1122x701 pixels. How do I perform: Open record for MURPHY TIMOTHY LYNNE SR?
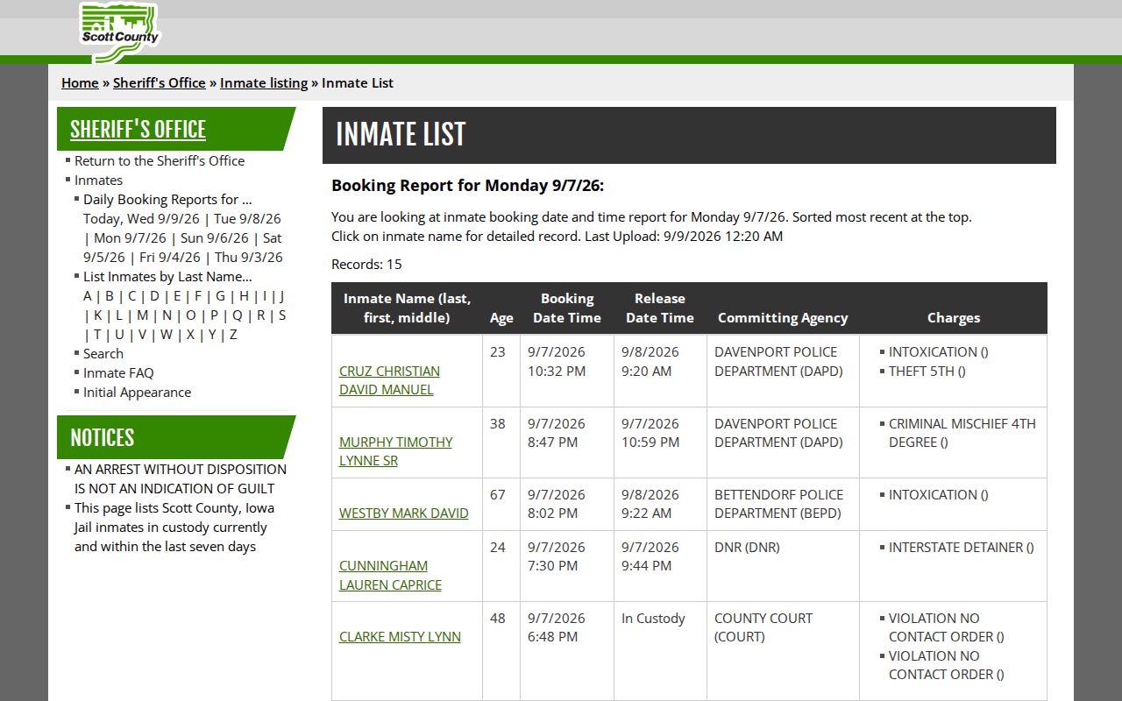coord(395,451)
